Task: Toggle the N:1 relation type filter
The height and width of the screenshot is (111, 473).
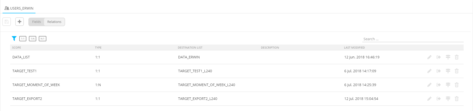Action: coord(42,39)
